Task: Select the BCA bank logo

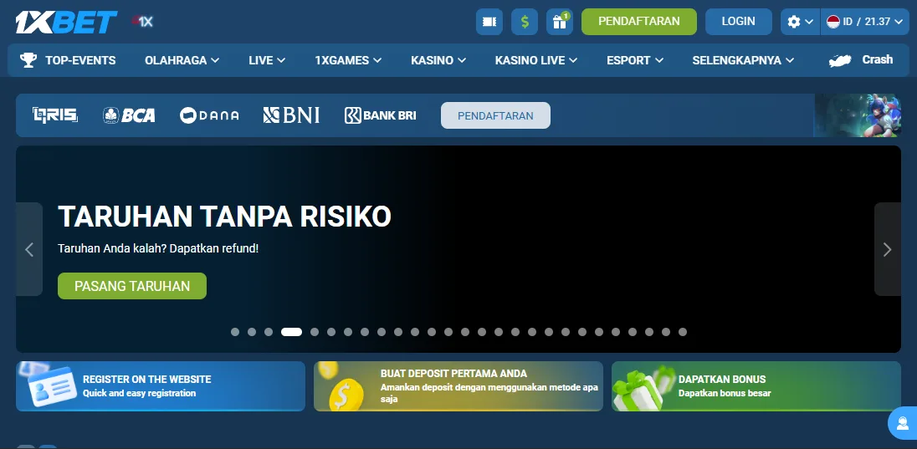Action: (129, 115)
